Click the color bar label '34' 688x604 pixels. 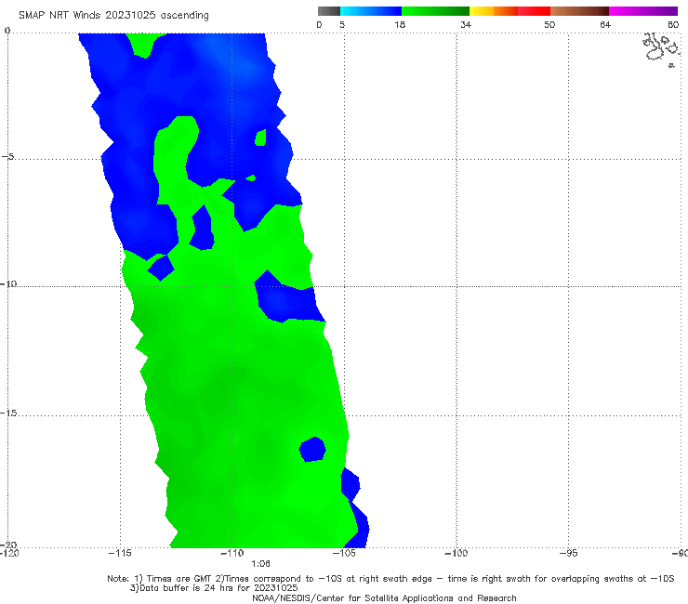click(x=466, y=24)
